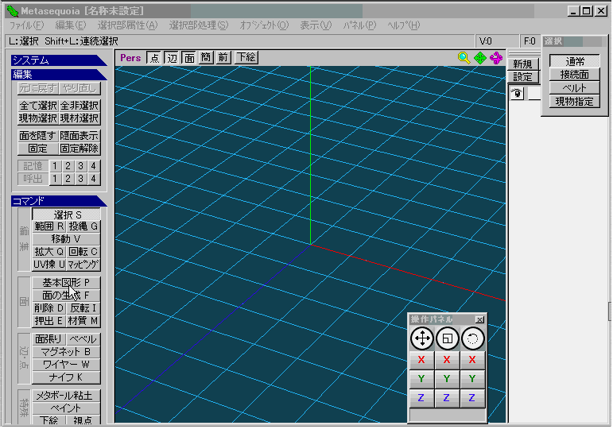The width and height of the screenshot is (613, 433).
Task: Open the オブジェクト(O) menu
Action: point(264,25)
